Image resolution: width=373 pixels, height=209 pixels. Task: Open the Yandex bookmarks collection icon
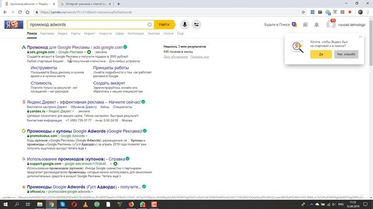pyautogui.click(x=305, y=24)
